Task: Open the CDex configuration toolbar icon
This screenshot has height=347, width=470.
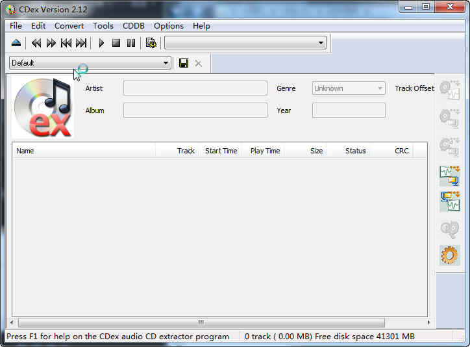Action: tap(151, 43)
